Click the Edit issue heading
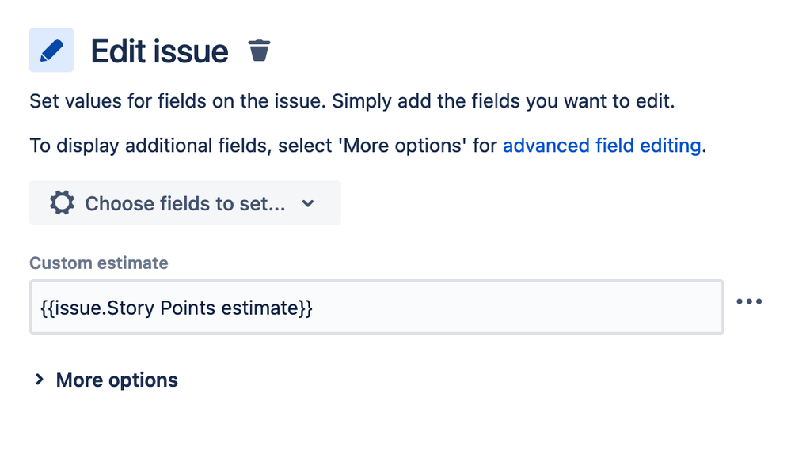 tap(159, 51)
